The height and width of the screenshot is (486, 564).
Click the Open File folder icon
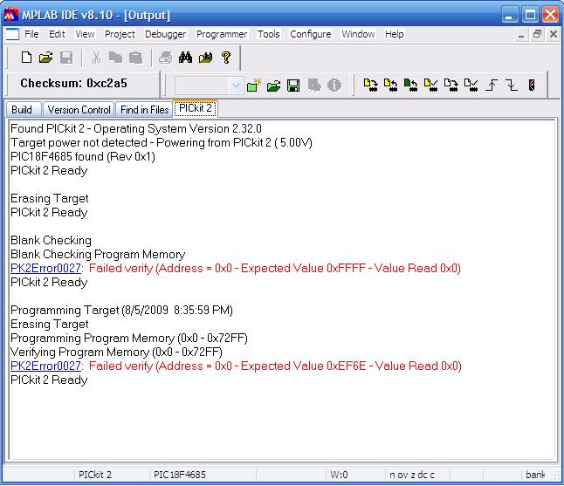click(45, 58)
